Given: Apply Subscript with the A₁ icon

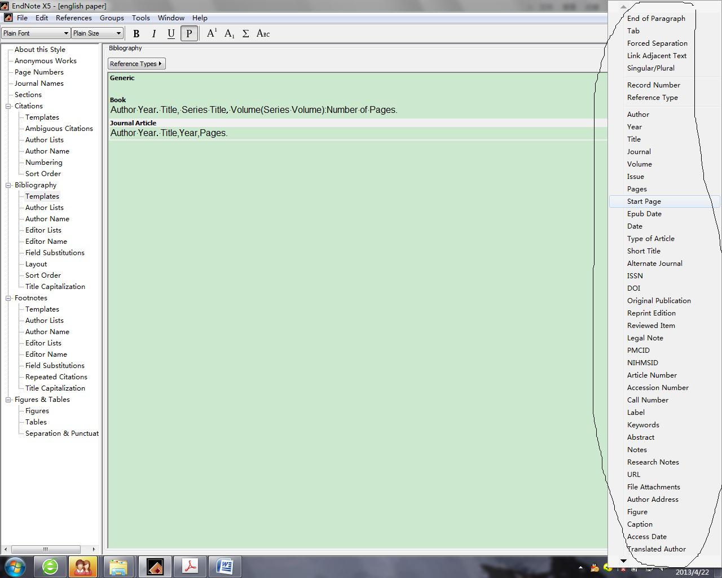Looking at the screenshot, I should coord(229,33).
